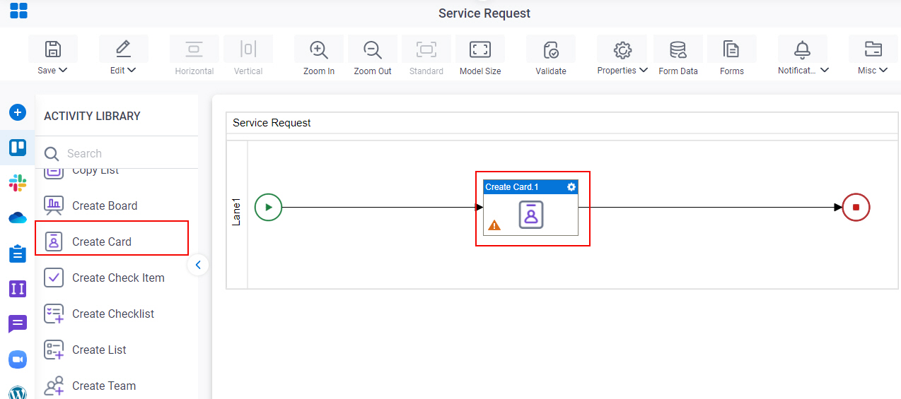Click the ACTIVITY LIBRARY heading
This screenshot has height=399, width=901.
click(92, 116)
